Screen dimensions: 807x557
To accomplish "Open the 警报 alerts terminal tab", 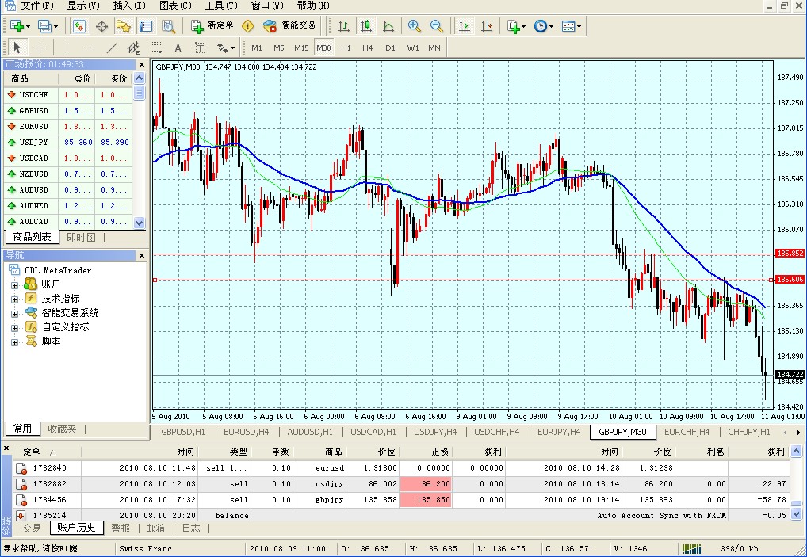I will tap(121, 528).
